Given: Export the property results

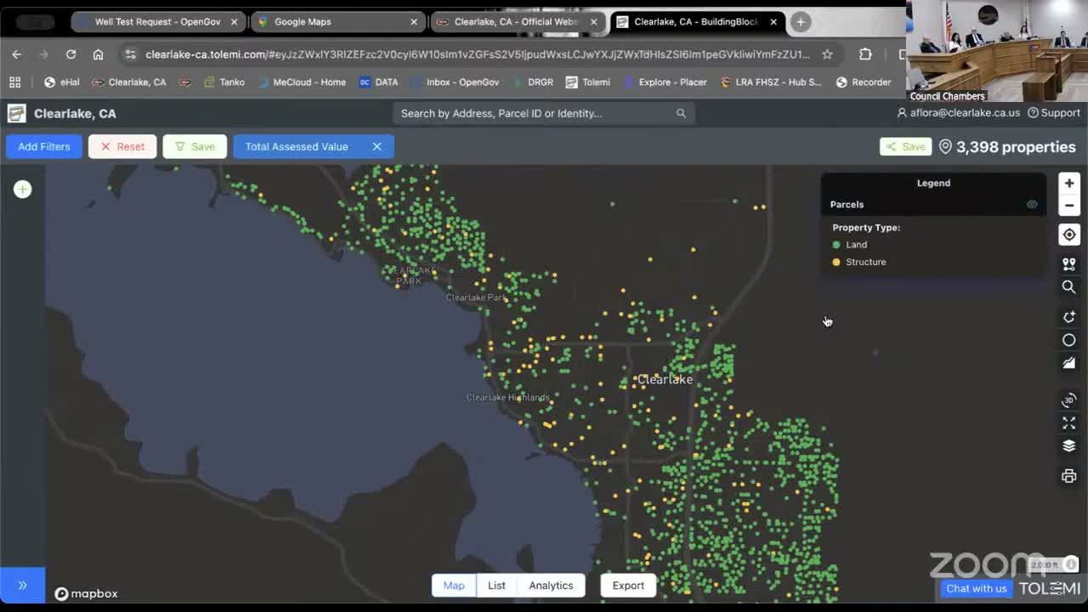Looking at the screenshot, I should pyautogui.click(x=628, y=585).
